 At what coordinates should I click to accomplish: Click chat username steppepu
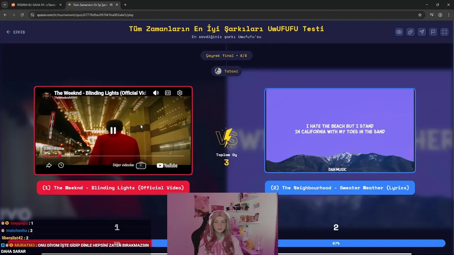[19, 223]
